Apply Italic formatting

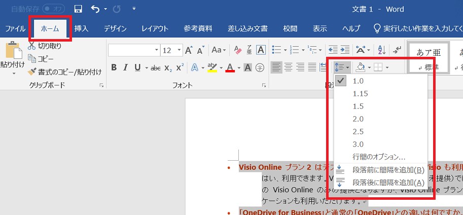126,67
